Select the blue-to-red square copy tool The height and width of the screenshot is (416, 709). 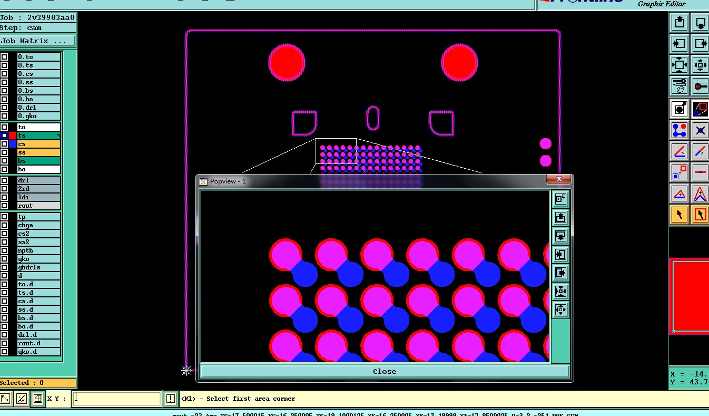point(680,172)
